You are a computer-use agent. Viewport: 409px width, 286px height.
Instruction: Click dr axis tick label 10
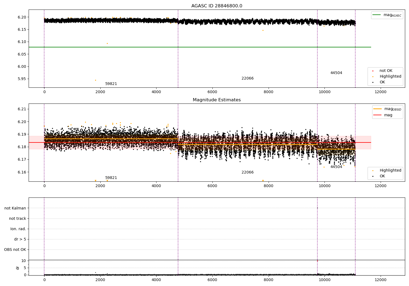pos(24,261)
